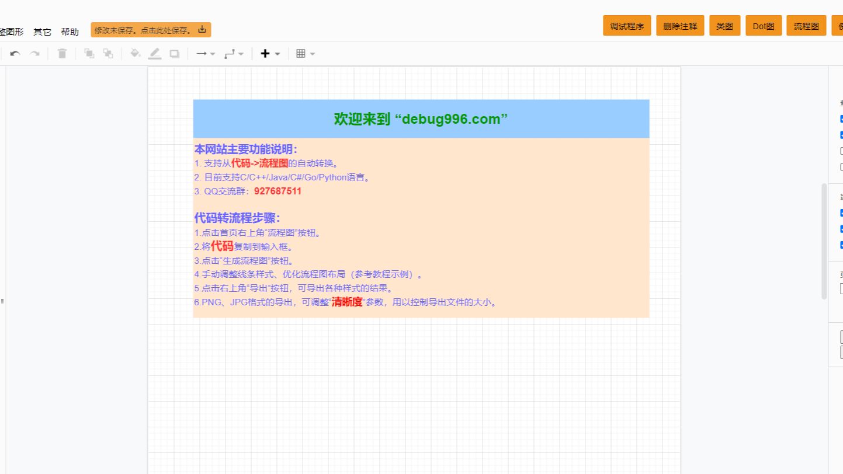Click the left sidebar collapse handle
The height and width of the screenshot is (474, 843).
(2, 301)
